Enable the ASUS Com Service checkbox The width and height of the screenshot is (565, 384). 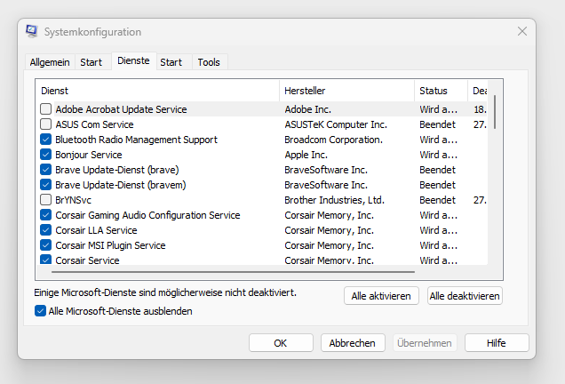point(46,124)
